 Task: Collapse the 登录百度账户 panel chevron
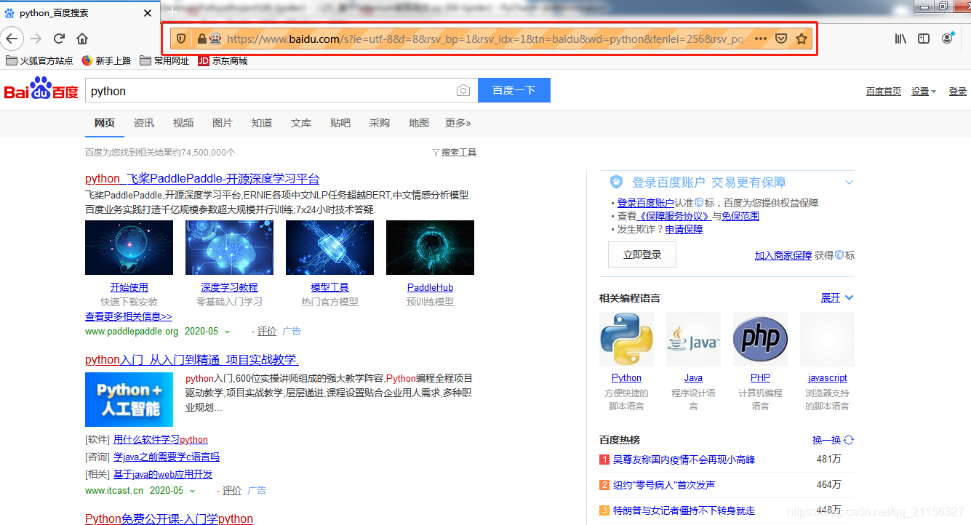(x=849, y=183)
